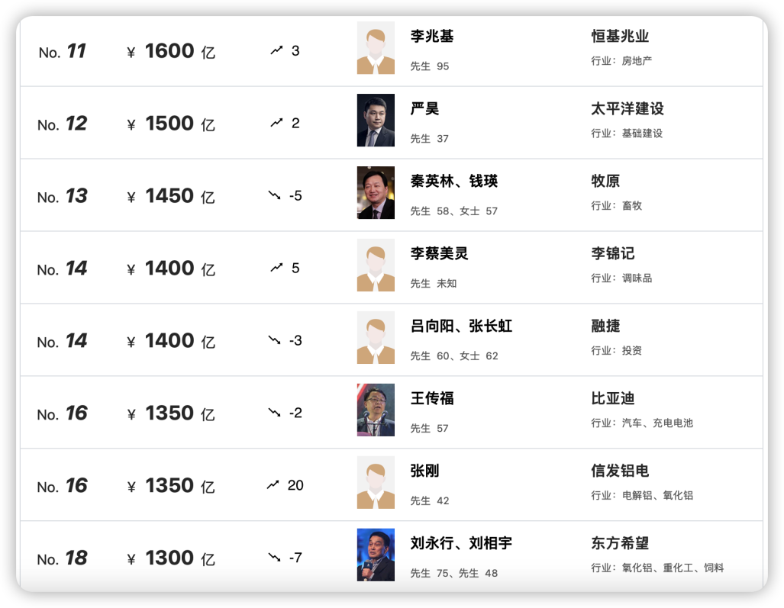Viewport: 784px width, 608px height.
Task: Click the falling arrow next to 吕向阳、张长虹
Action: pos(275,339)
